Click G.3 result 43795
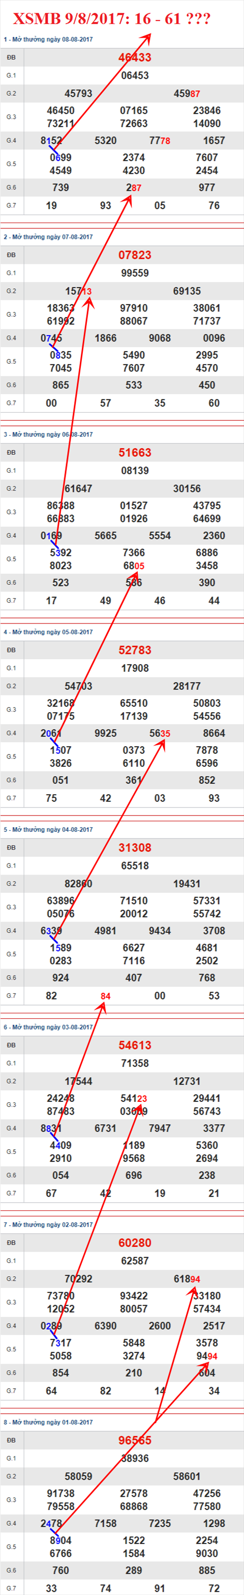The image size is (244, 1595). pos(207,505)
